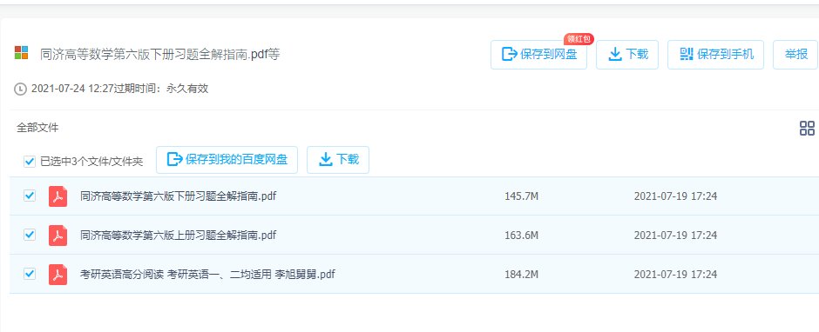Viewport: 819px width, 332px height.
Task: Click the date of the 163.6M file row
Action: 675,235
